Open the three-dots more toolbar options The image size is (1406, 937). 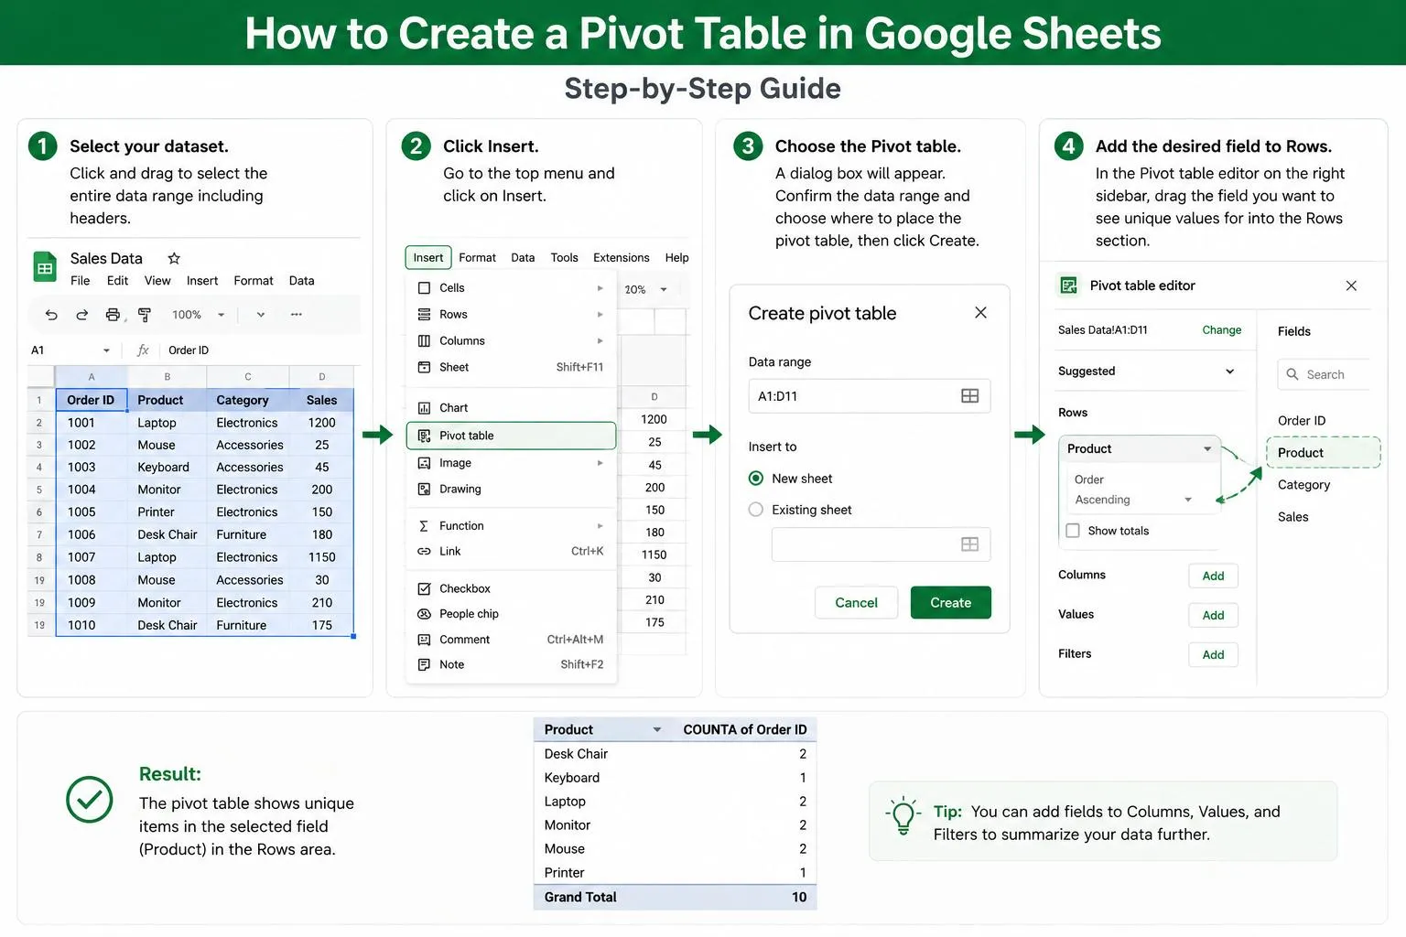click(x=296, y=315)
